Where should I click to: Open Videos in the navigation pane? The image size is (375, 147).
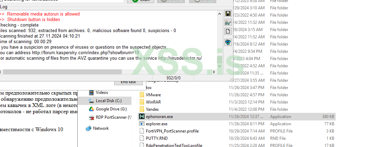click(x=102, y=92)
